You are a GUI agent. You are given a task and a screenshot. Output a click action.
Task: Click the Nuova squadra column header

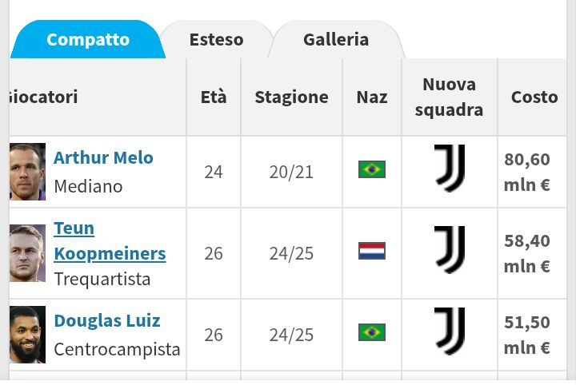(449, 97)
